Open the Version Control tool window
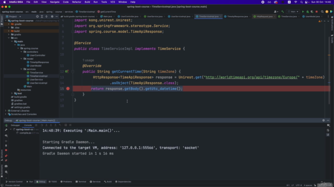334x187 pixels. [14, 182]
